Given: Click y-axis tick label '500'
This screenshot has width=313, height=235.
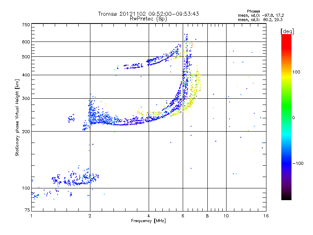Looking at the screenshot, I should (26, 57).
